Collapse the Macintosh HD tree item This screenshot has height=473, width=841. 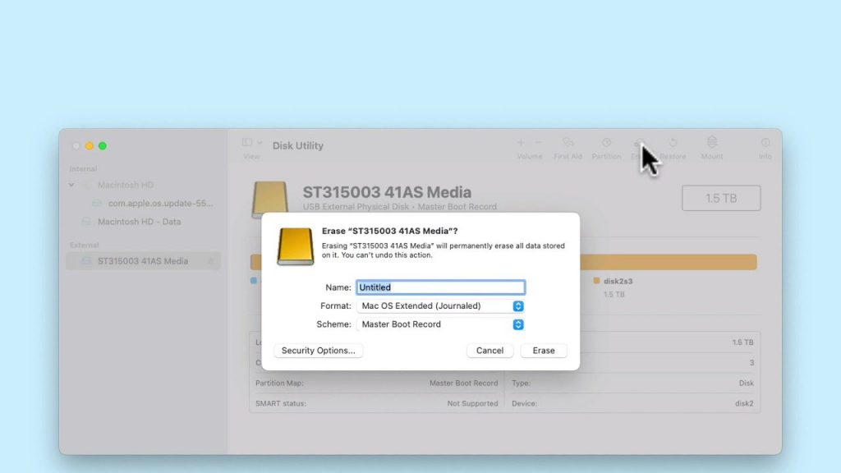click(x=71, y=185)
